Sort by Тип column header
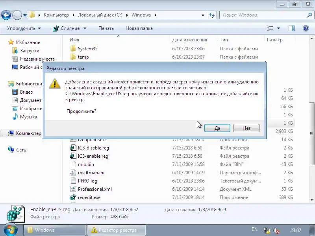 click(x=224, y=40)
